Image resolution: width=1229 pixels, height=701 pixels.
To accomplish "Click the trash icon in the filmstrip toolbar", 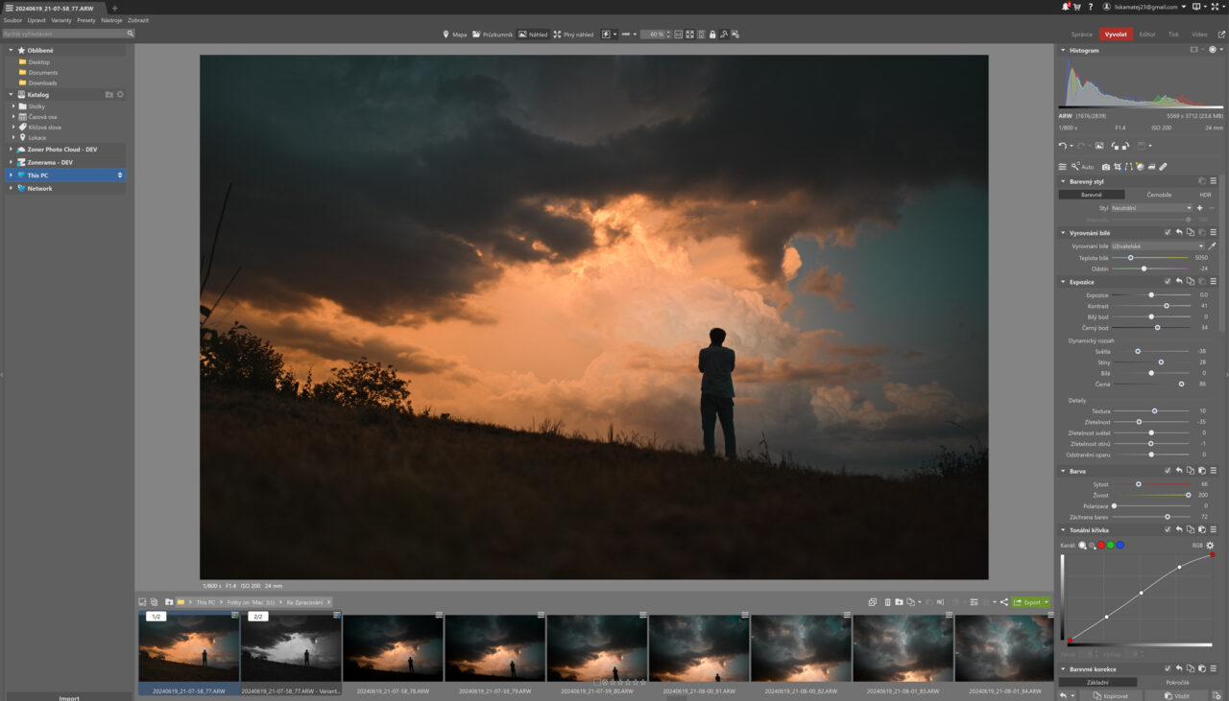I will (x=887, y=602).
